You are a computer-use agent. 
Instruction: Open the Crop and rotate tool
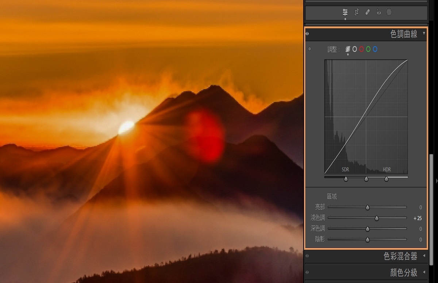click(357, 12)
